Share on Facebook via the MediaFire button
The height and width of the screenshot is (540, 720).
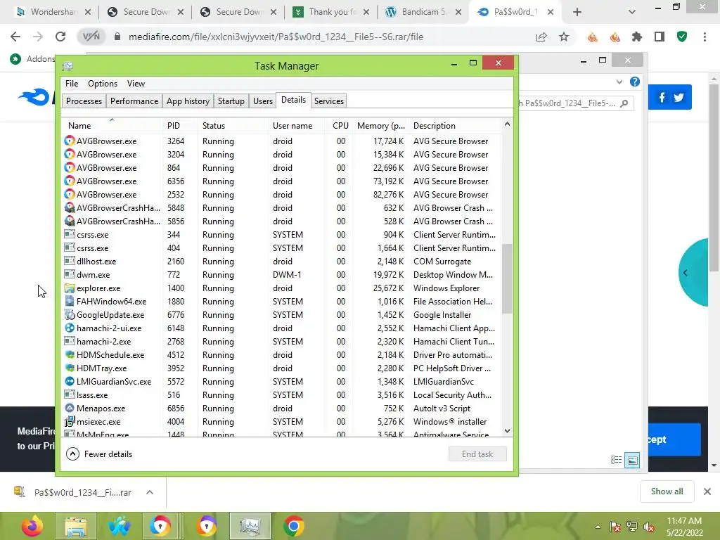point(662,97)
